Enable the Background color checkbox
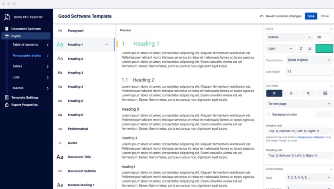334x189 pixels. [x=269, y=114]
